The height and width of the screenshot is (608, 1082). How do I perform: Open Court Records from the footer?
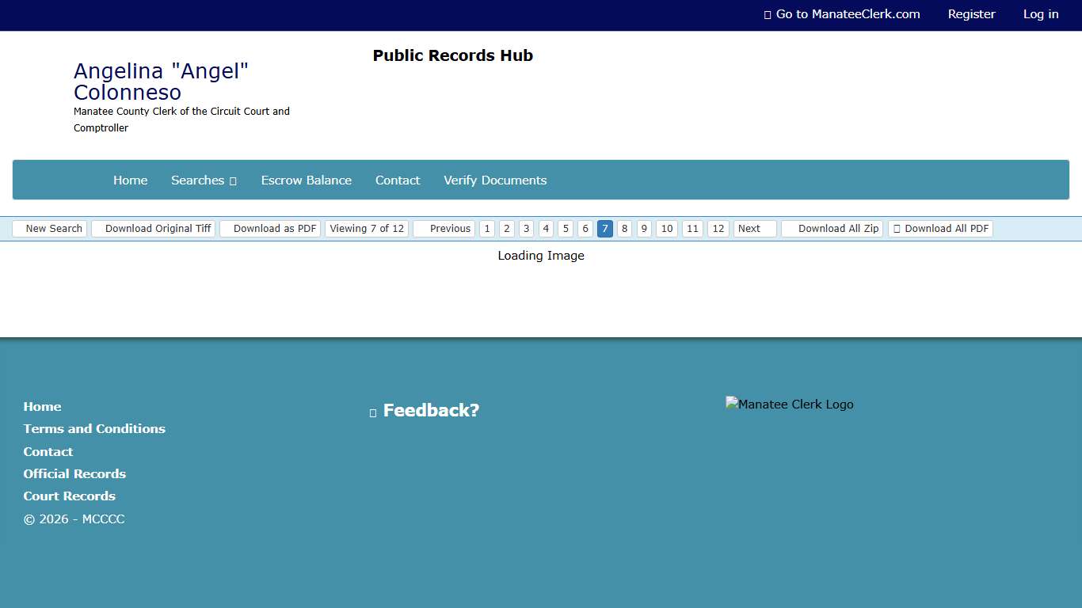(x=69, y=496)
